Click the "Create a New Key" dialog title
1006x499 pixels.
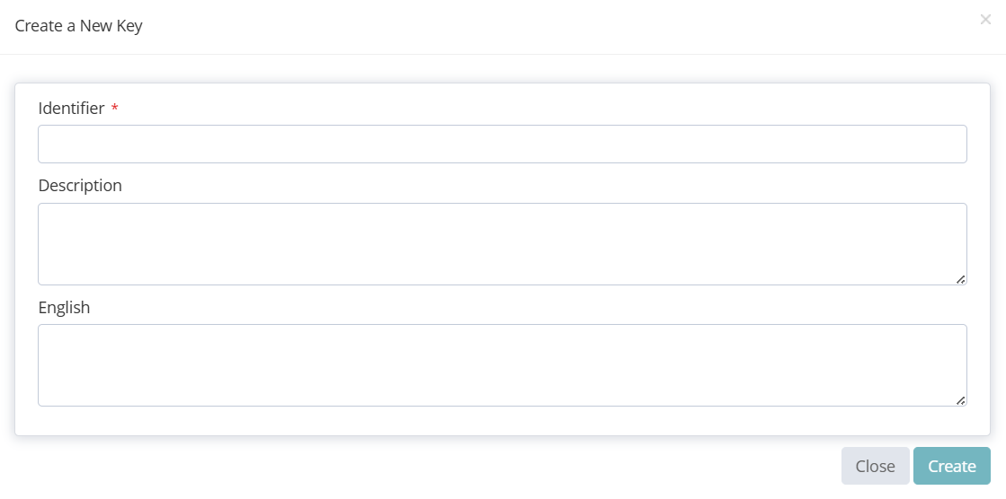(78, 25)
